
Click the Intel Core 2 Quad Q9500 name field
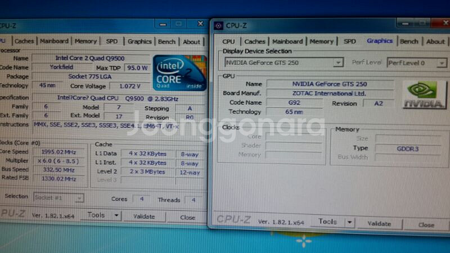(x=91, y=58)
